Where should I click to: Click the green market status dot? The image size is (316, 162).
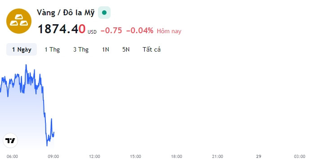(104, 13)
